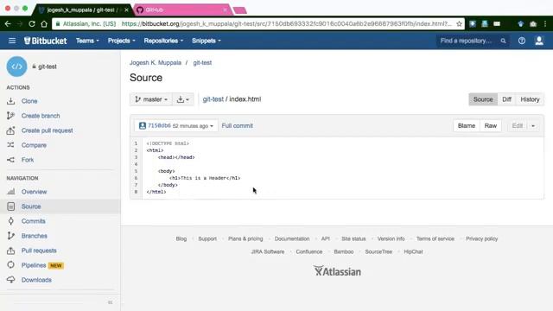Image resolution: width=553 pixels, height=311 pixels.
Task: Click the Blame button
Action: (x=467, y=126)
